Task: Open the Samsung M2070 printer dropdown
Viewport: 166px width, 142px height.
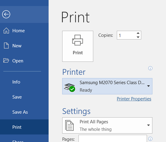Action: tap(107, 86)
